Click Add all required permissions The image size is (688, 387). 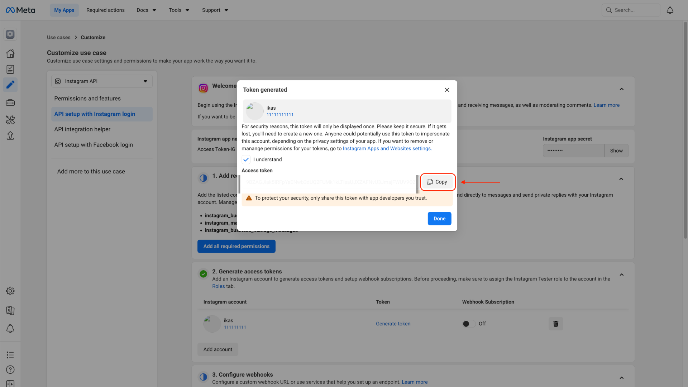(x=236, y=246)
